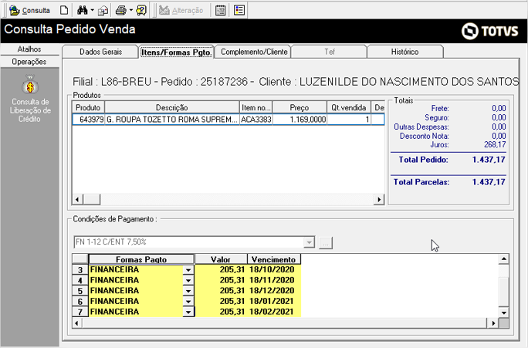Click the Total Pedido value 1.437,17
Screen dimensions: 528x348
pos(489,160)
